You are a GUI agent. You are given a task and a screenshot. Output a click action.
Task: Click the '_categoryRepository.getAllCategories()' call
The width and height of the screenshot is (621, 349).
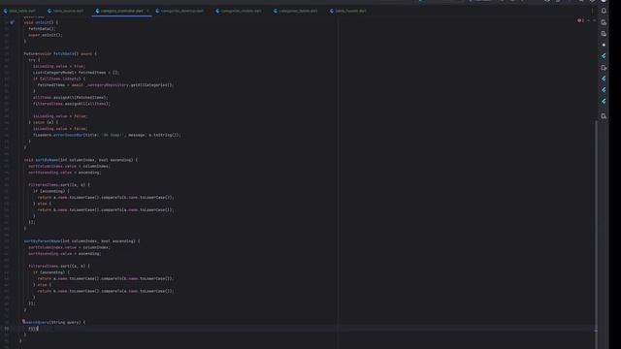(x=129, y=85)
